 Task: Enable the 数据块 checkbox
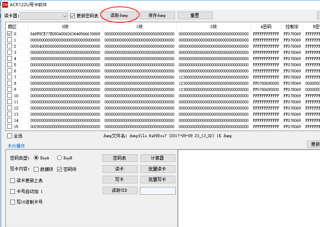coord(36,169)
